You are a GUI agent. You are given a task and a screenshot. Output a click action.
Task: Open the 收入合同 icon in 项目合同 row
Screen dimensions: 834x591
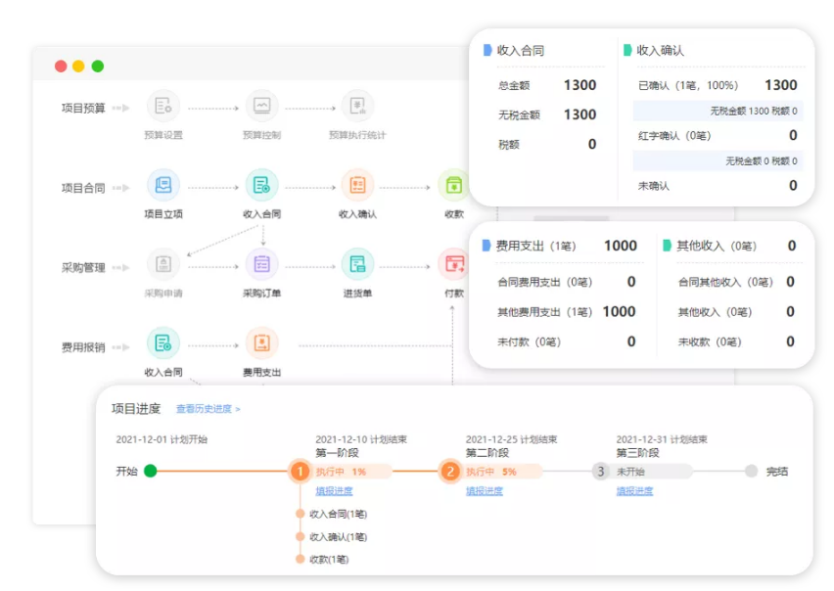pyautogui.click(x=261, y=185)
